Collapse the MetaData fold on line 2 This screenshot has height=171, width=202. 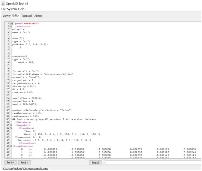click(x=11, y=26)
